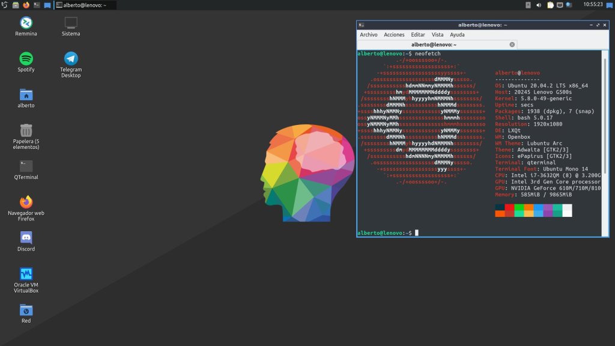This screenshot has height=346, width=615.
Task: Expand the Vista menu
Action: pyautogui.click(x=437, y=35)
